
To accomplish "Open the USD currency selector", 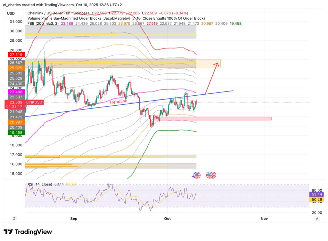I will (x=11, y=13).
